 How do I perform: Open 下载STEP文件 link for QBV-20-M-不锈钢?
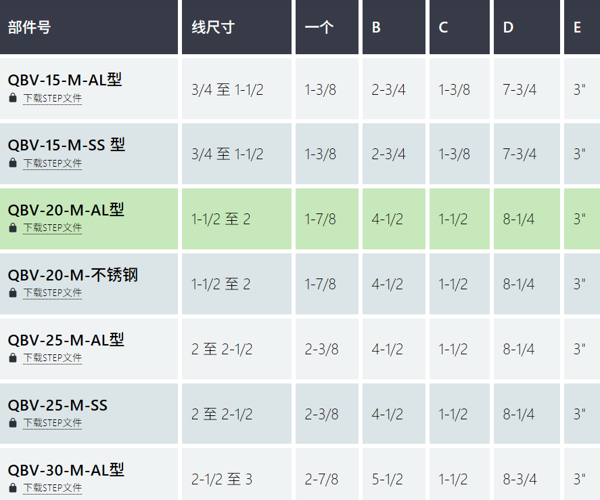(52, 293)
